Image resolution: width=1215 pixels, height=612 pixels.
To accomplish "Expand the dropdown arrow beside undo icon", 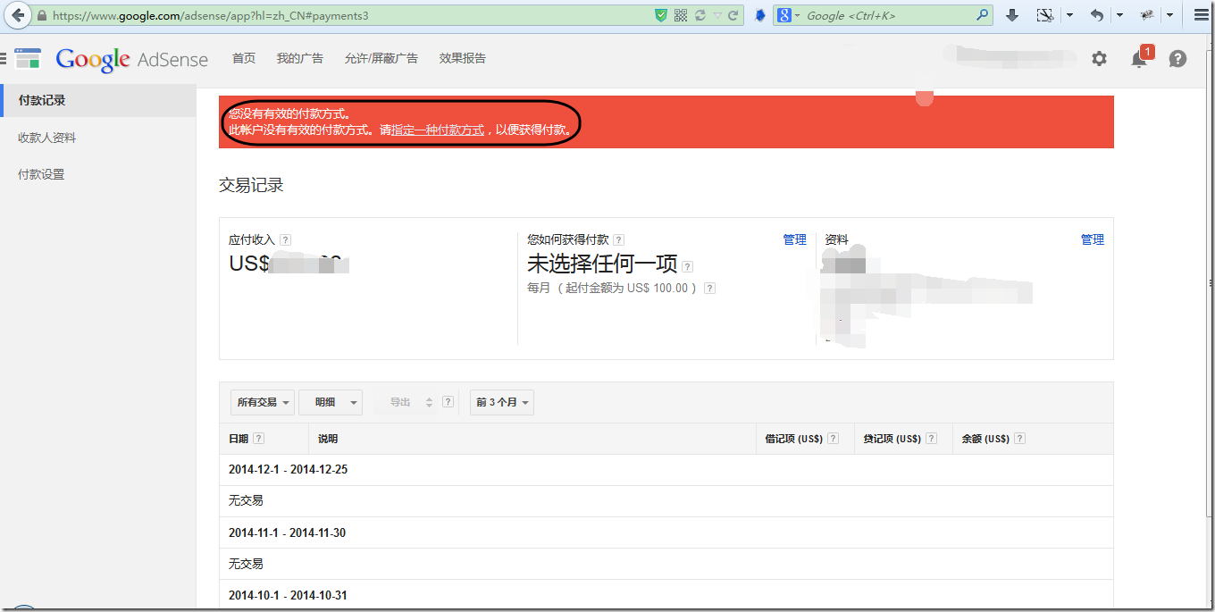I will 1120,15.
